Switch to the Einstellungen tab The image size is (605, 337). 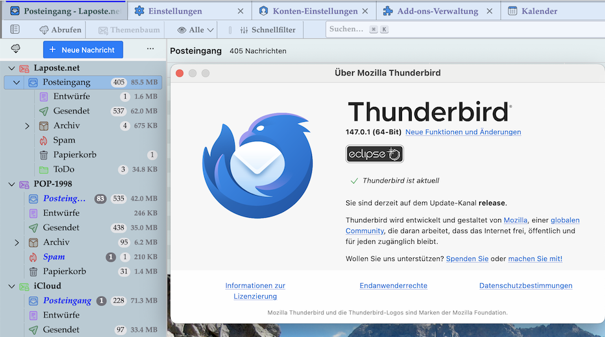175,11
